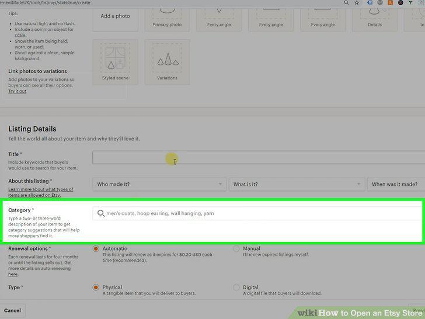This screenshot has width=425, height=319.
Task: Select Automatic renewal option
Action: pos(96,249)
